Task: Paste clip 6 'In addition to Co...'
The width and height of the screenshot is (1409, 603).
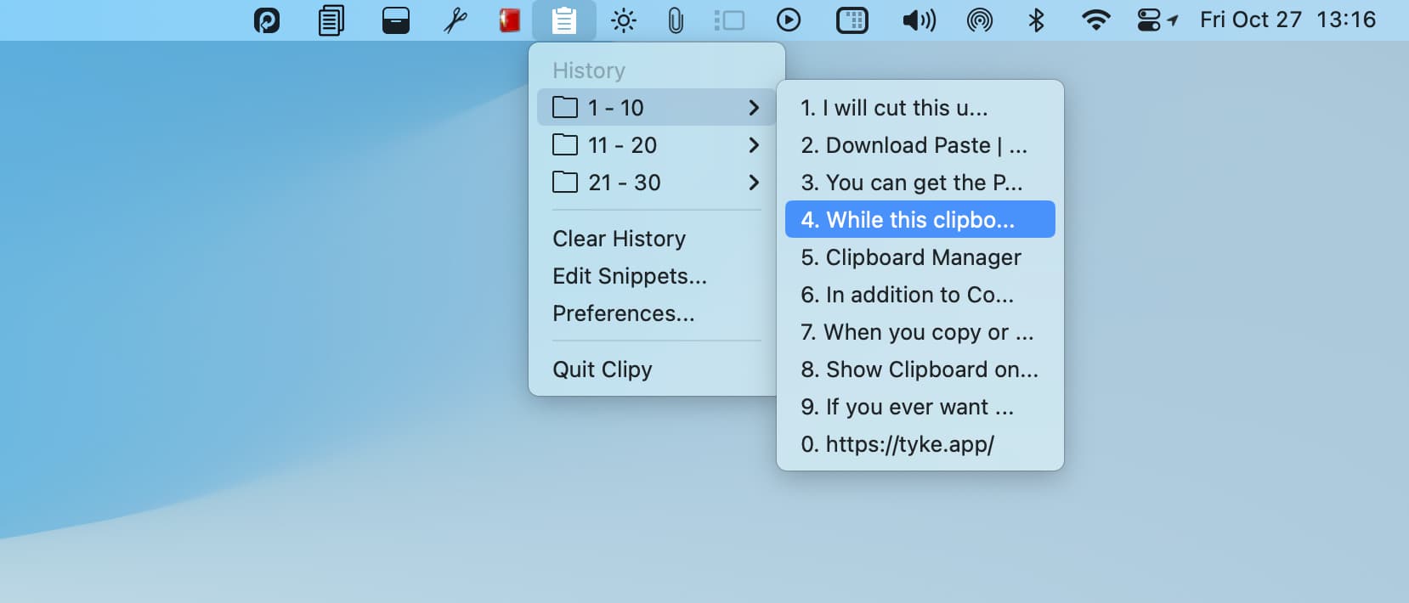Action: pos(920,295)
